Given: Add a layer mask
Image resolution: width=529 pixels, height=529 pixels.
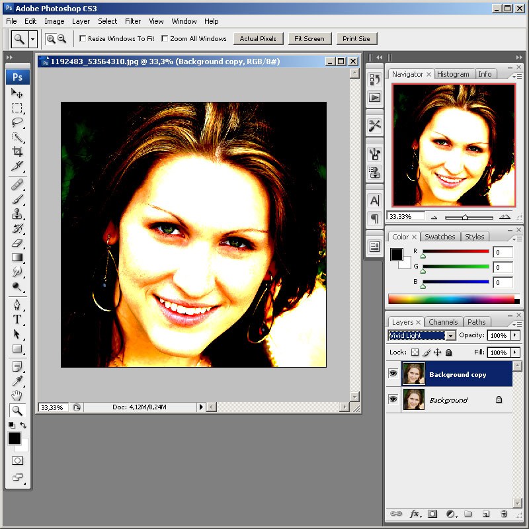Looking at the screenshot, I should [x=432, y=514].
